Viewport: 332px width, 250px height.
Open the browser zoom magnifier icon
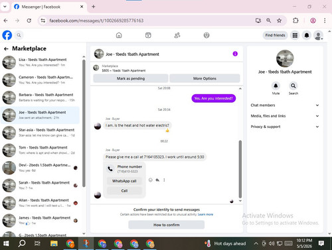pos(268,21)
